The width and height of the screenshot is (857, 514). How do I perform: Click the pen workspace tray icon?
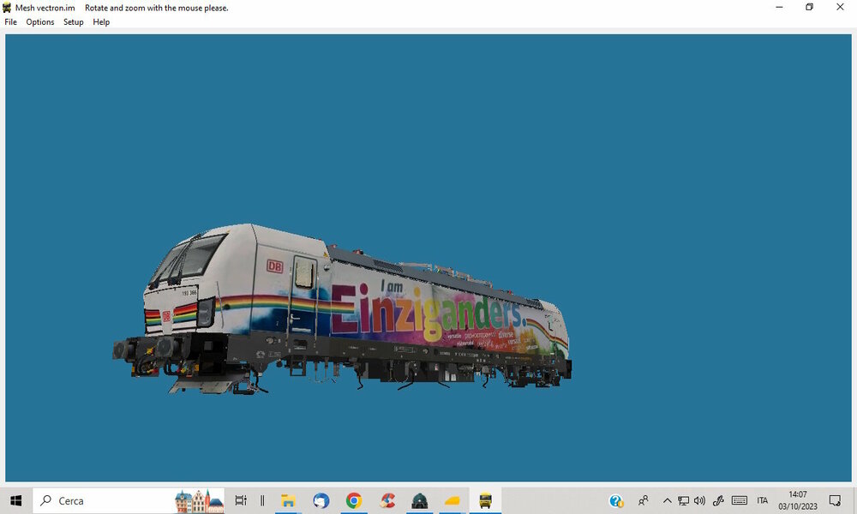718,500
